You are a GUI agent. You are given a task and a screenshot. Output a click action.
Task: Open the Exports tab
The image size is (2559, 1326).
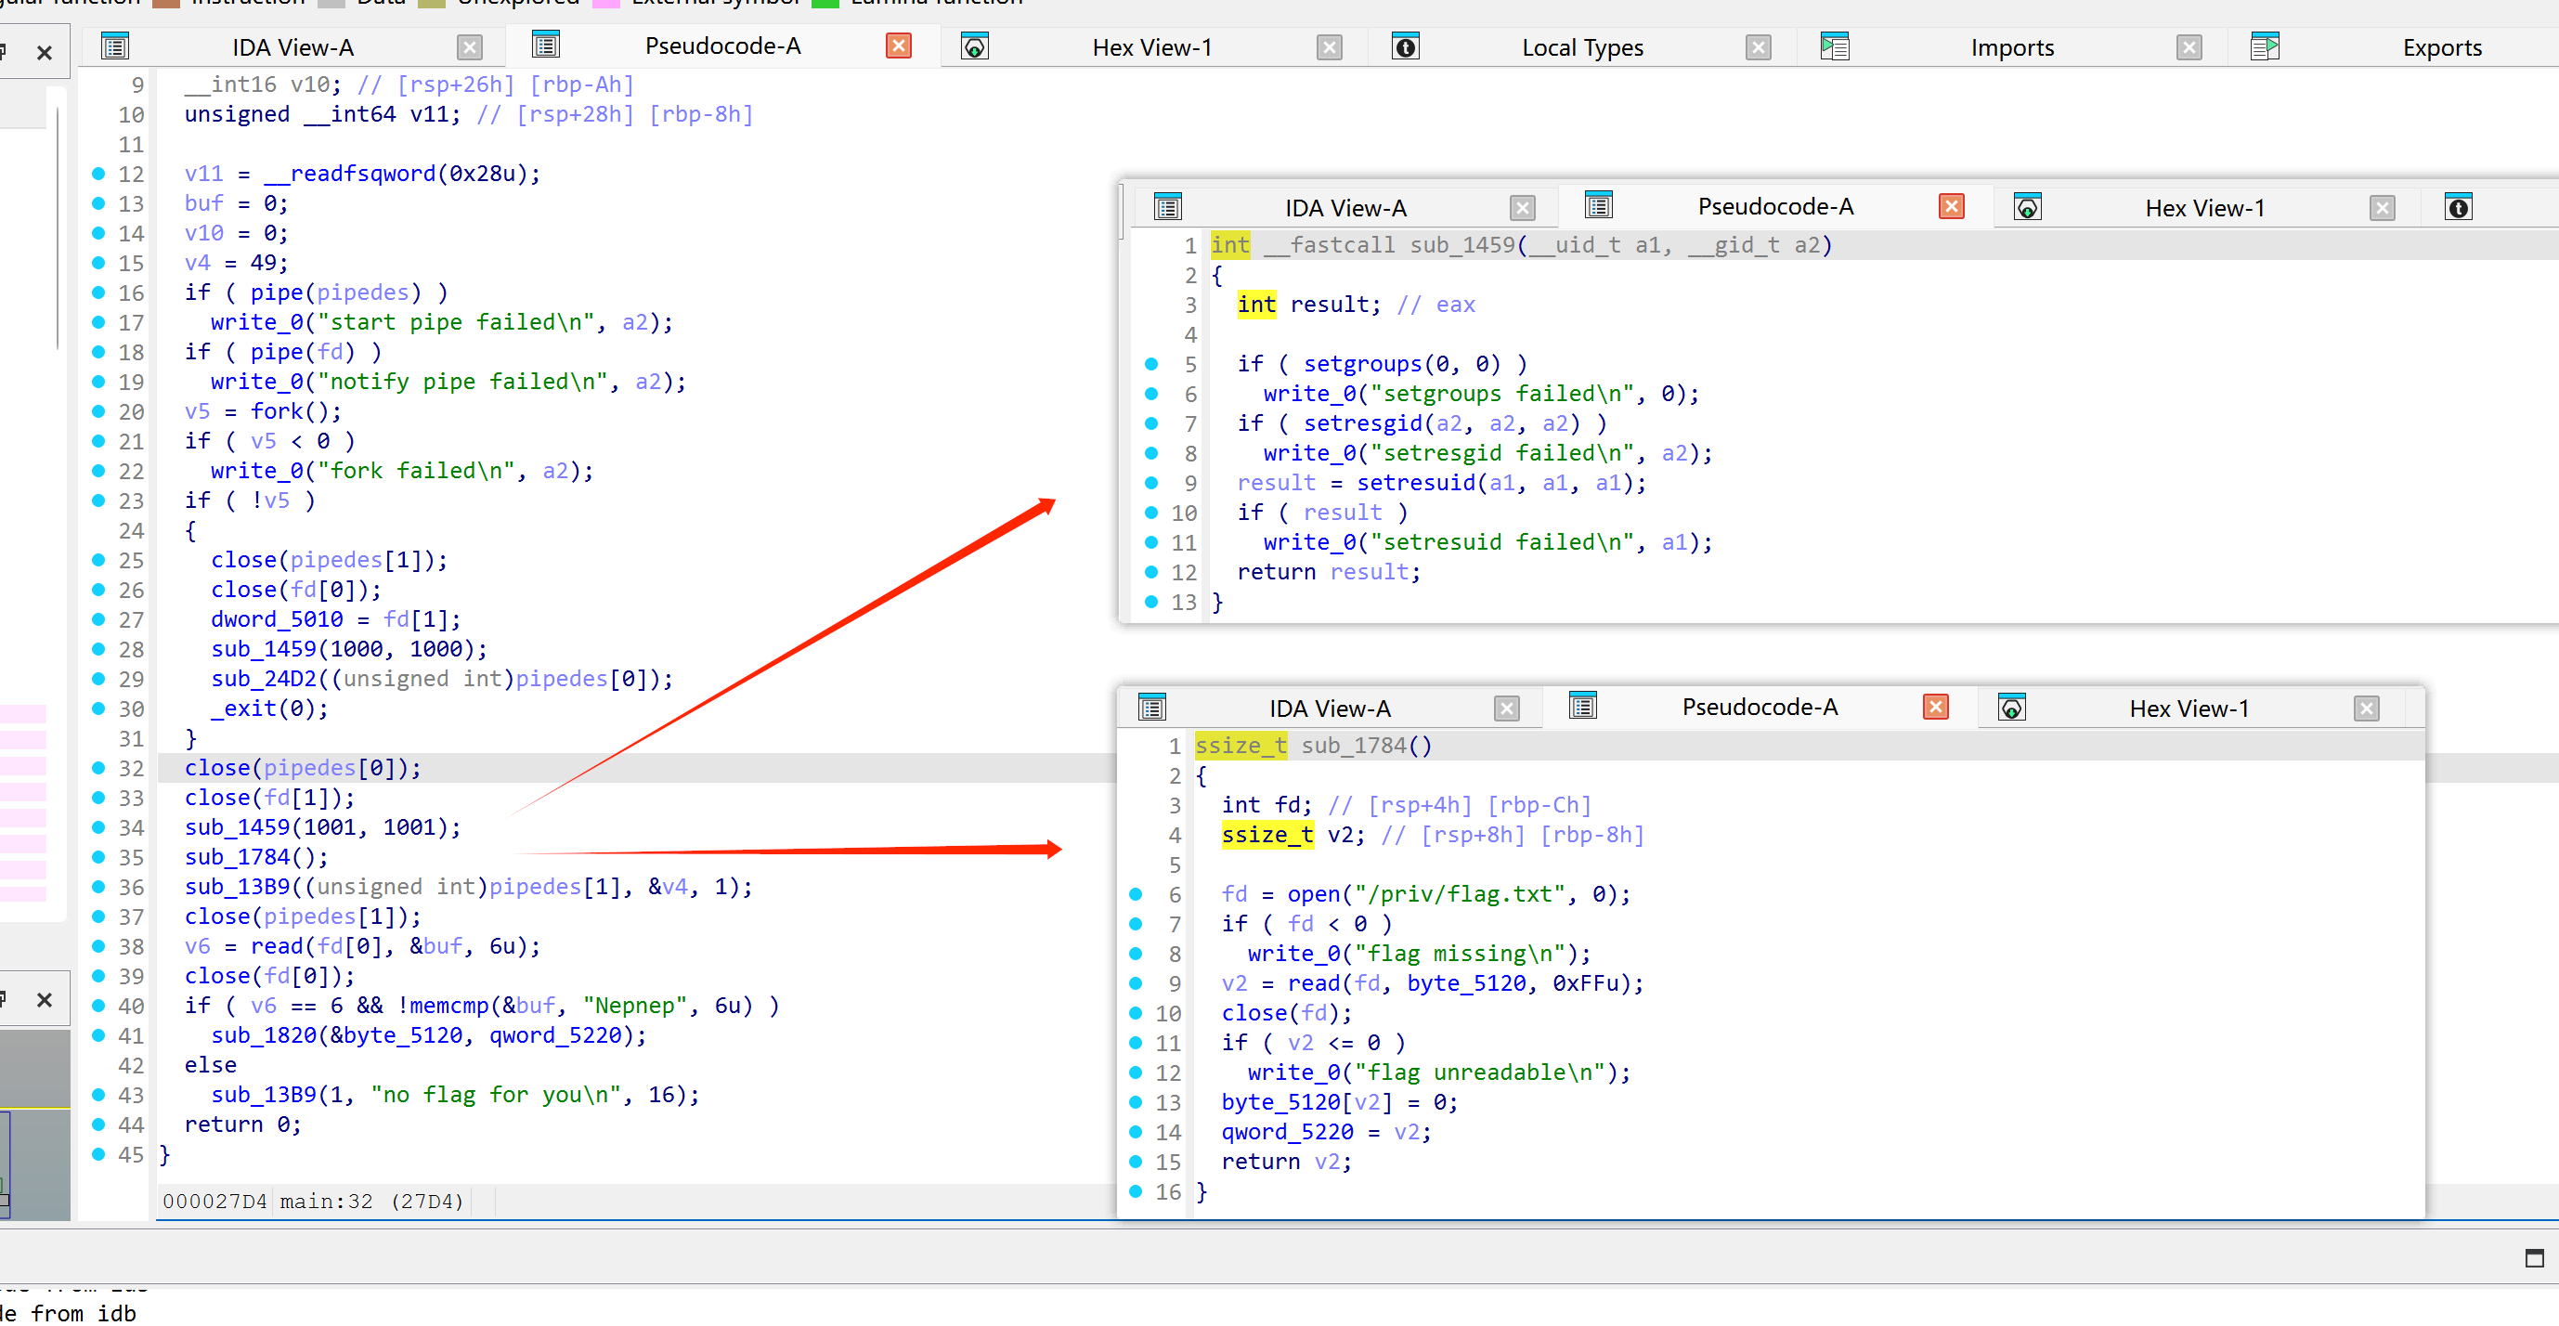[2441, 46]
